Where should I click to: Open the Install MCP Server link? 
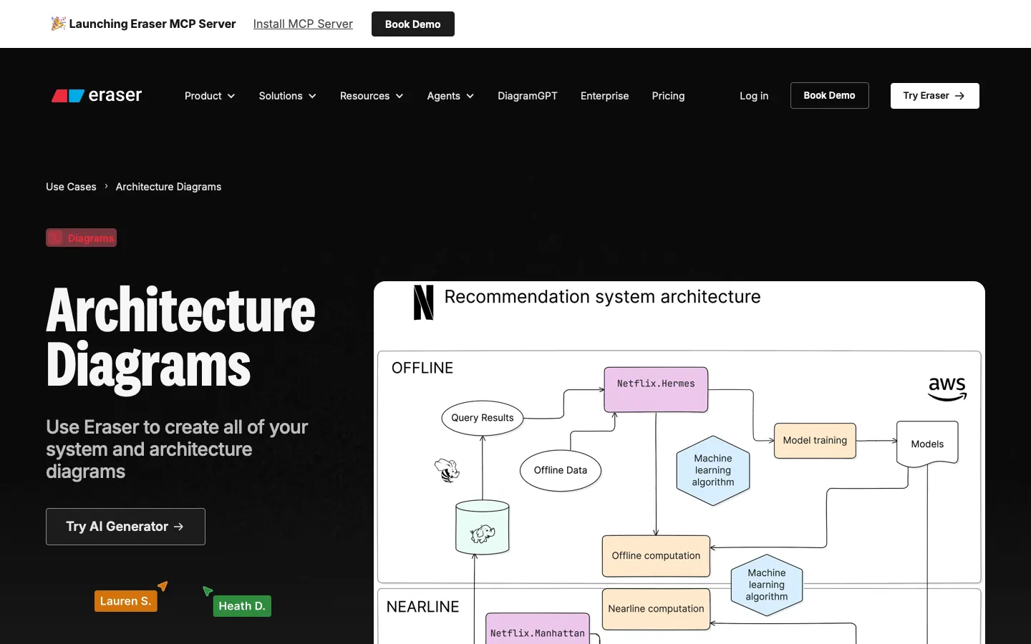pyautogui.click(x=303, y=24)
